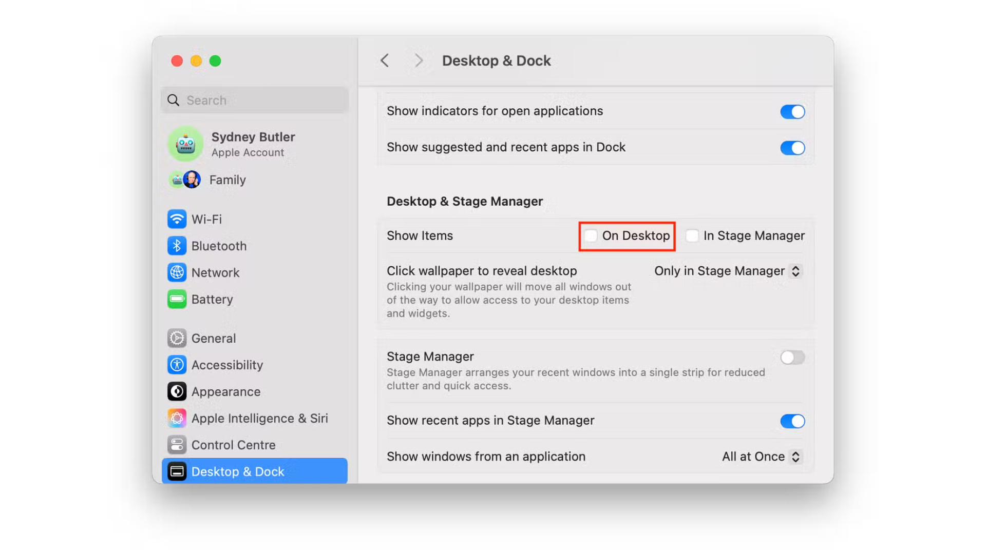Select Apple Intelligence & Siri icon
This screenshot has height=554, width=986.
click(177, 418)
